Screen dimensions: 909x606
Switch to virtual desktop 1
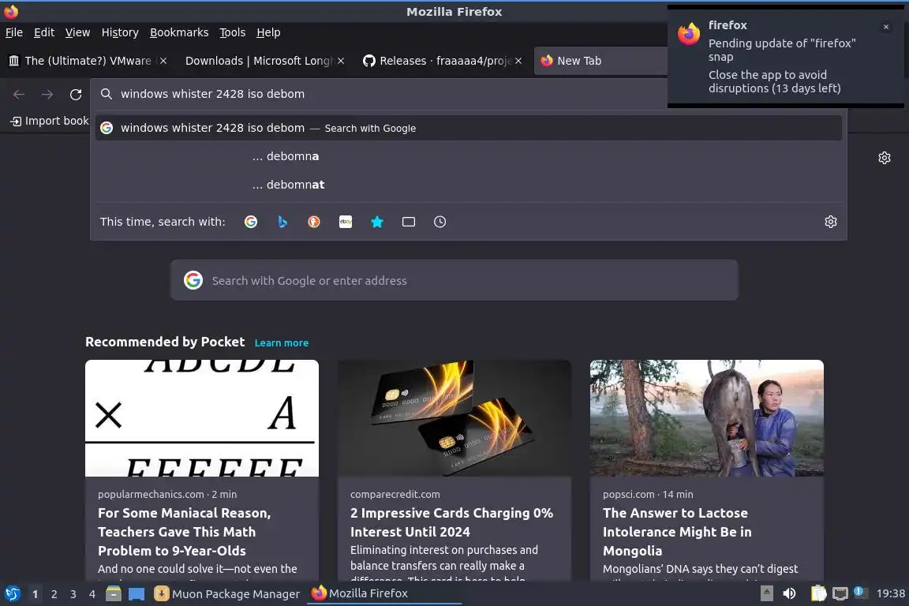pos(36,594)
